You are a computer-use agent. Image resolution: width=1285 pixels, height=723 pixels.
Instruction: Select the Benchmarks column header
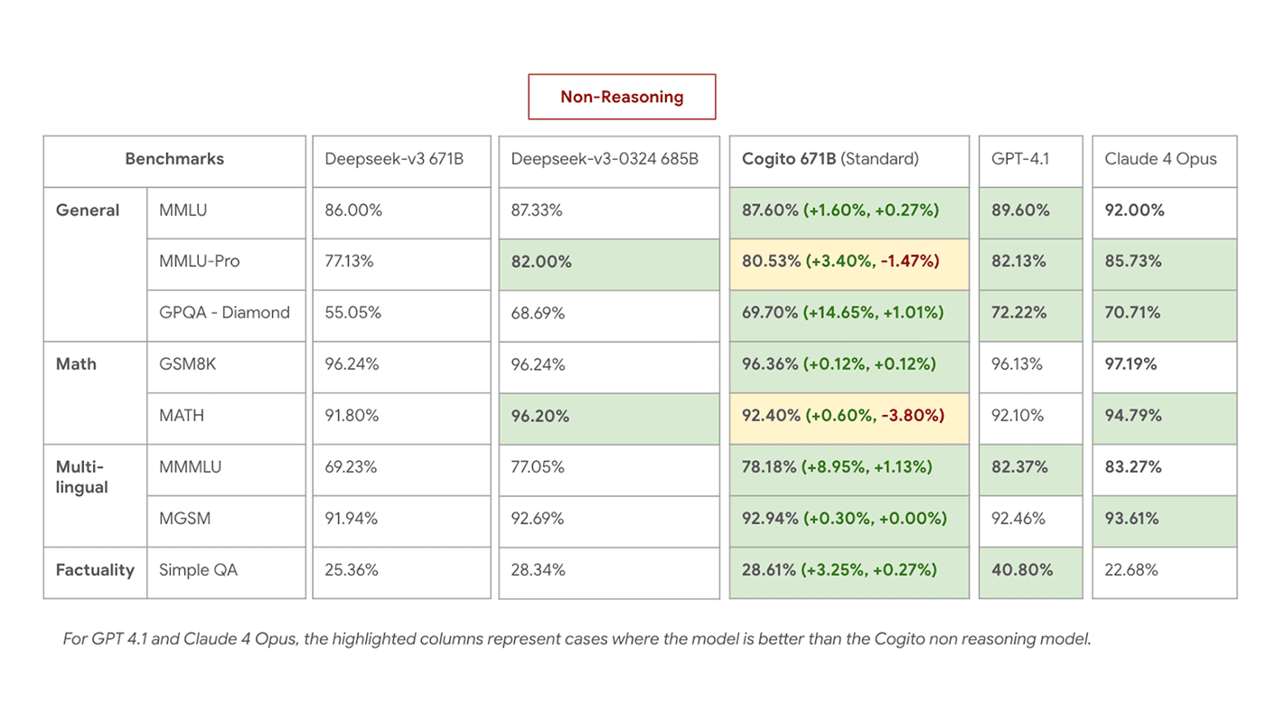pos(174,159)
